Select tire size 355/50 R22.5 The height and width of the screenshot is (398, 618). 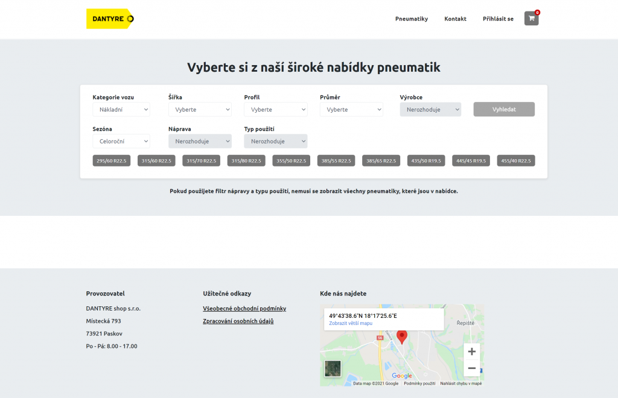point(291,160)
